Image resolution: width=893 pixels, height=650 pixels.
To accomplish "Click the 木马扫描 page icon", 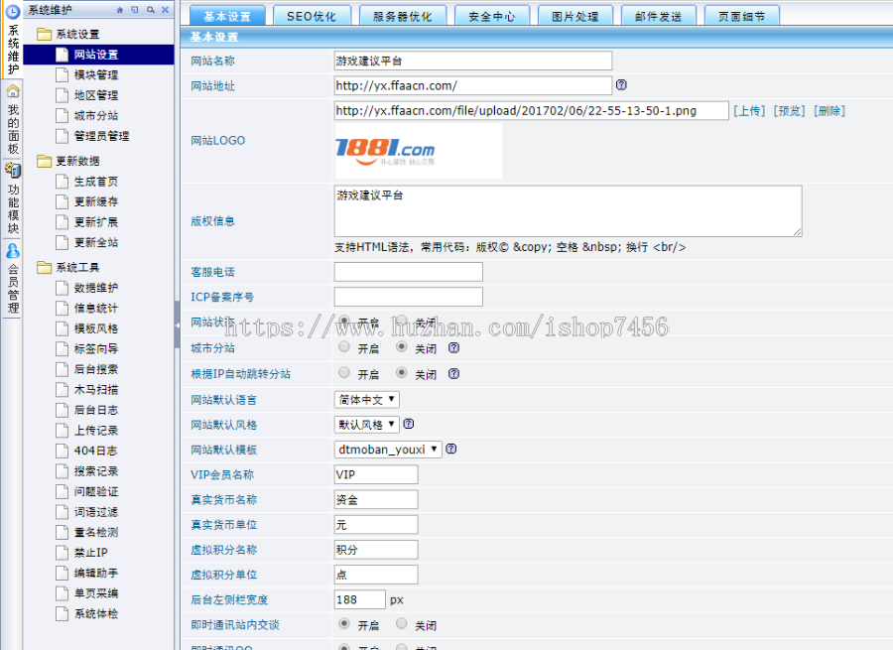I will point(63,390).
